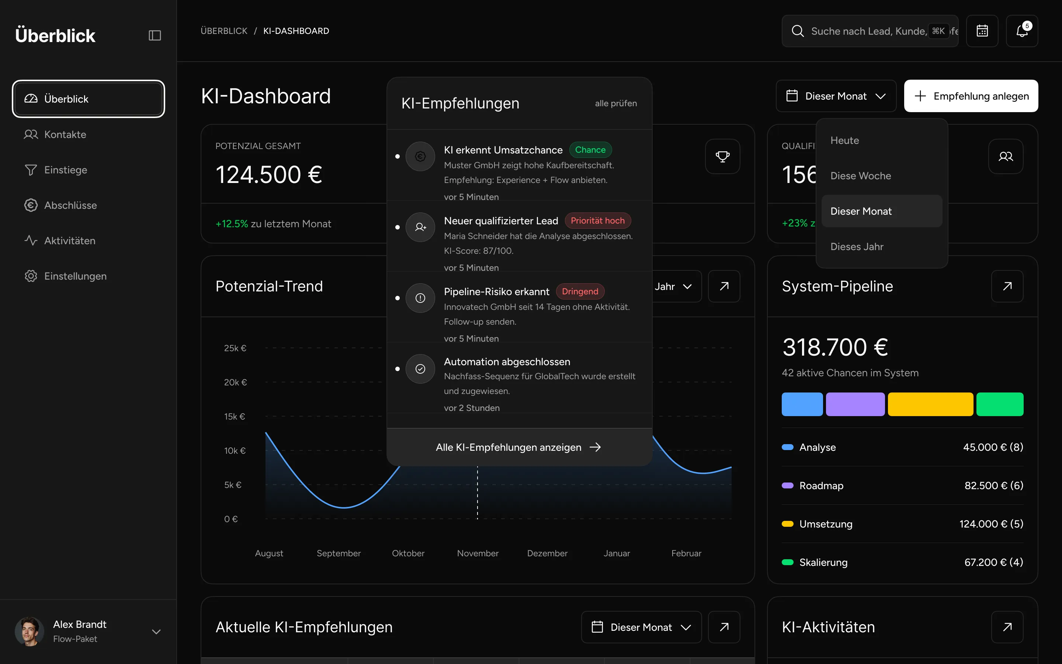Click Empfehlung anlegen button
This screenshot has width=1062, height=664.
pos(971,96)
